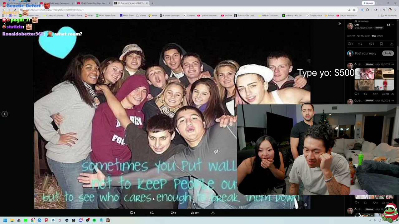Open the Windows Start menu
Viewport: 399px width, 224px height.
coord(5,220)
